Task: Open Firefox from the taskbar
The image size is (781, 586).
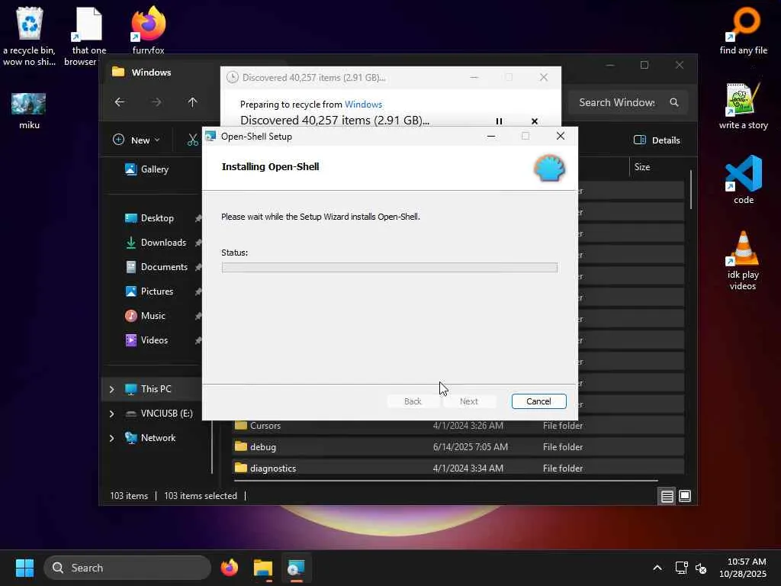Action: tap(229, 568)
